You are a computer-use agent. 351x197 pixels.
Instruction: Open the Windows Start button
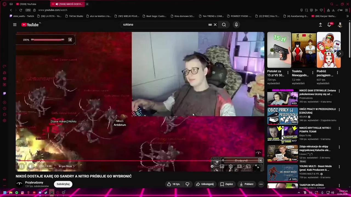pos(5,193)
